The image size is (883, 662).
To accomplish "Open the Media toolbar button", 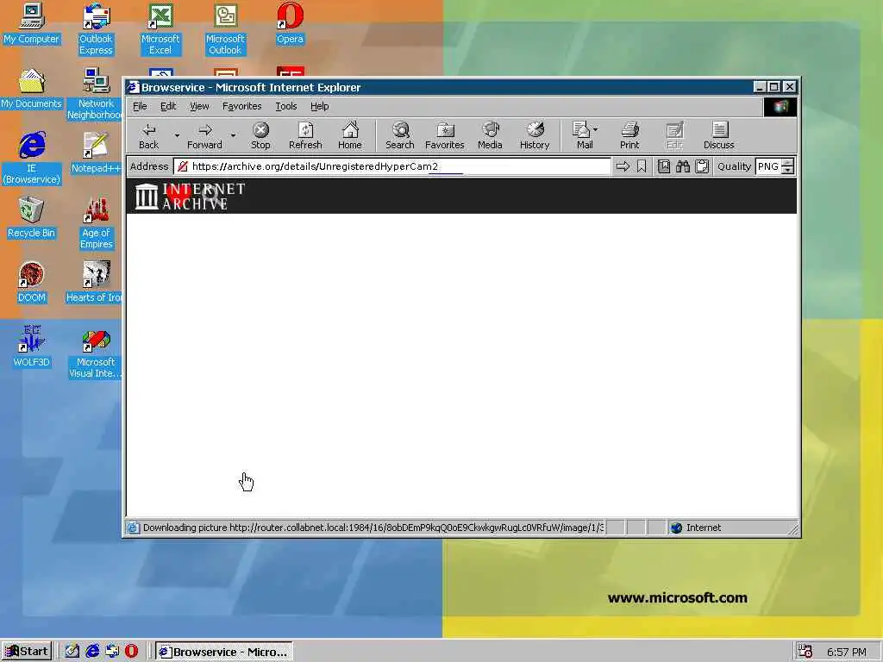I will [490, 136].
